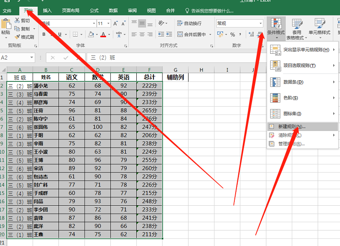340x246 pixels.
Task: Expand the Name Box dropdown
Action: click(32, 58)
